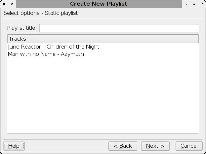Click the Tracks column header
The height and width of the screenshot is (154, 206).
(103, 39)
